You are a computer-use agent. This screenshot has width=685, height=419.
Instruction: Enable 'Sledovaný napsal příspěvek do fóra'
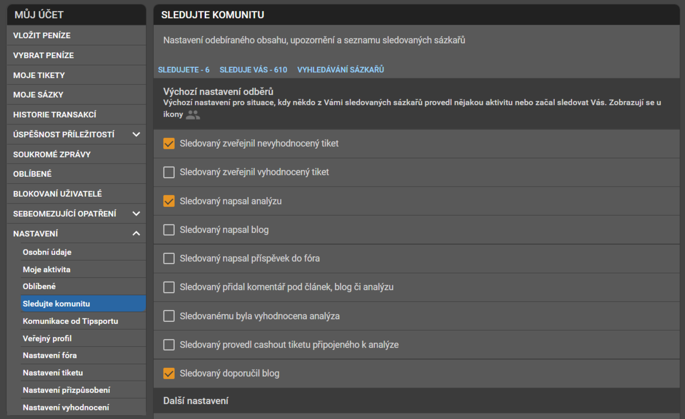[169, 259]
